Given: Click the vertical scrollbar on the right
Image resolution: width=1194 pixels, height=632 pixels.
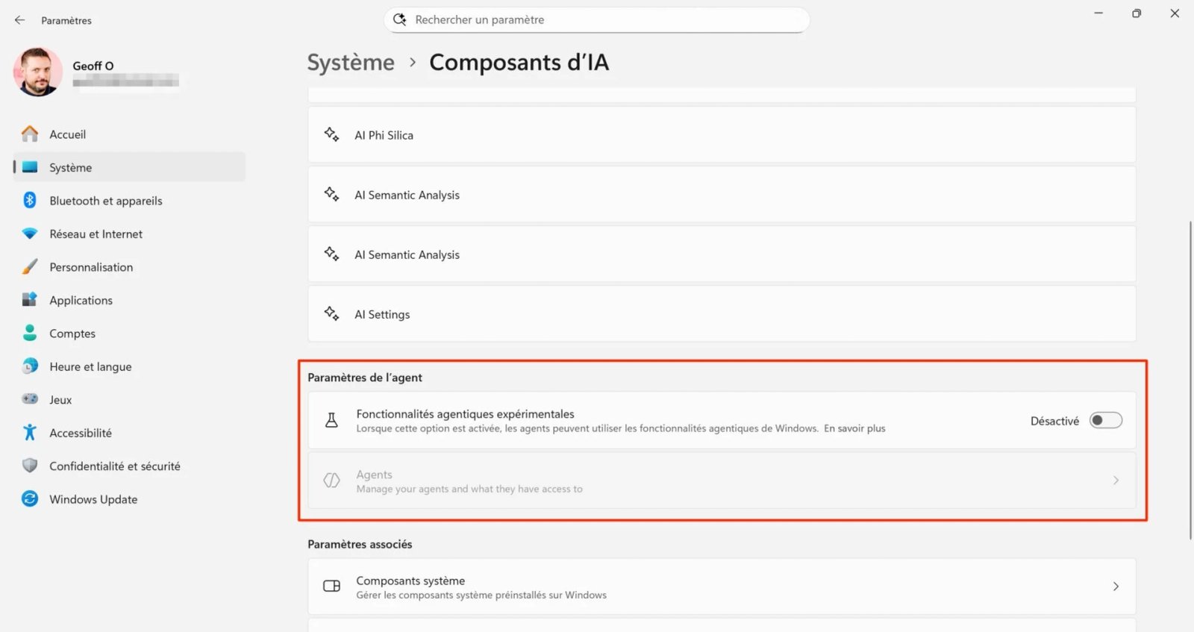Looking at the screenshot, I should (1190, 379).
